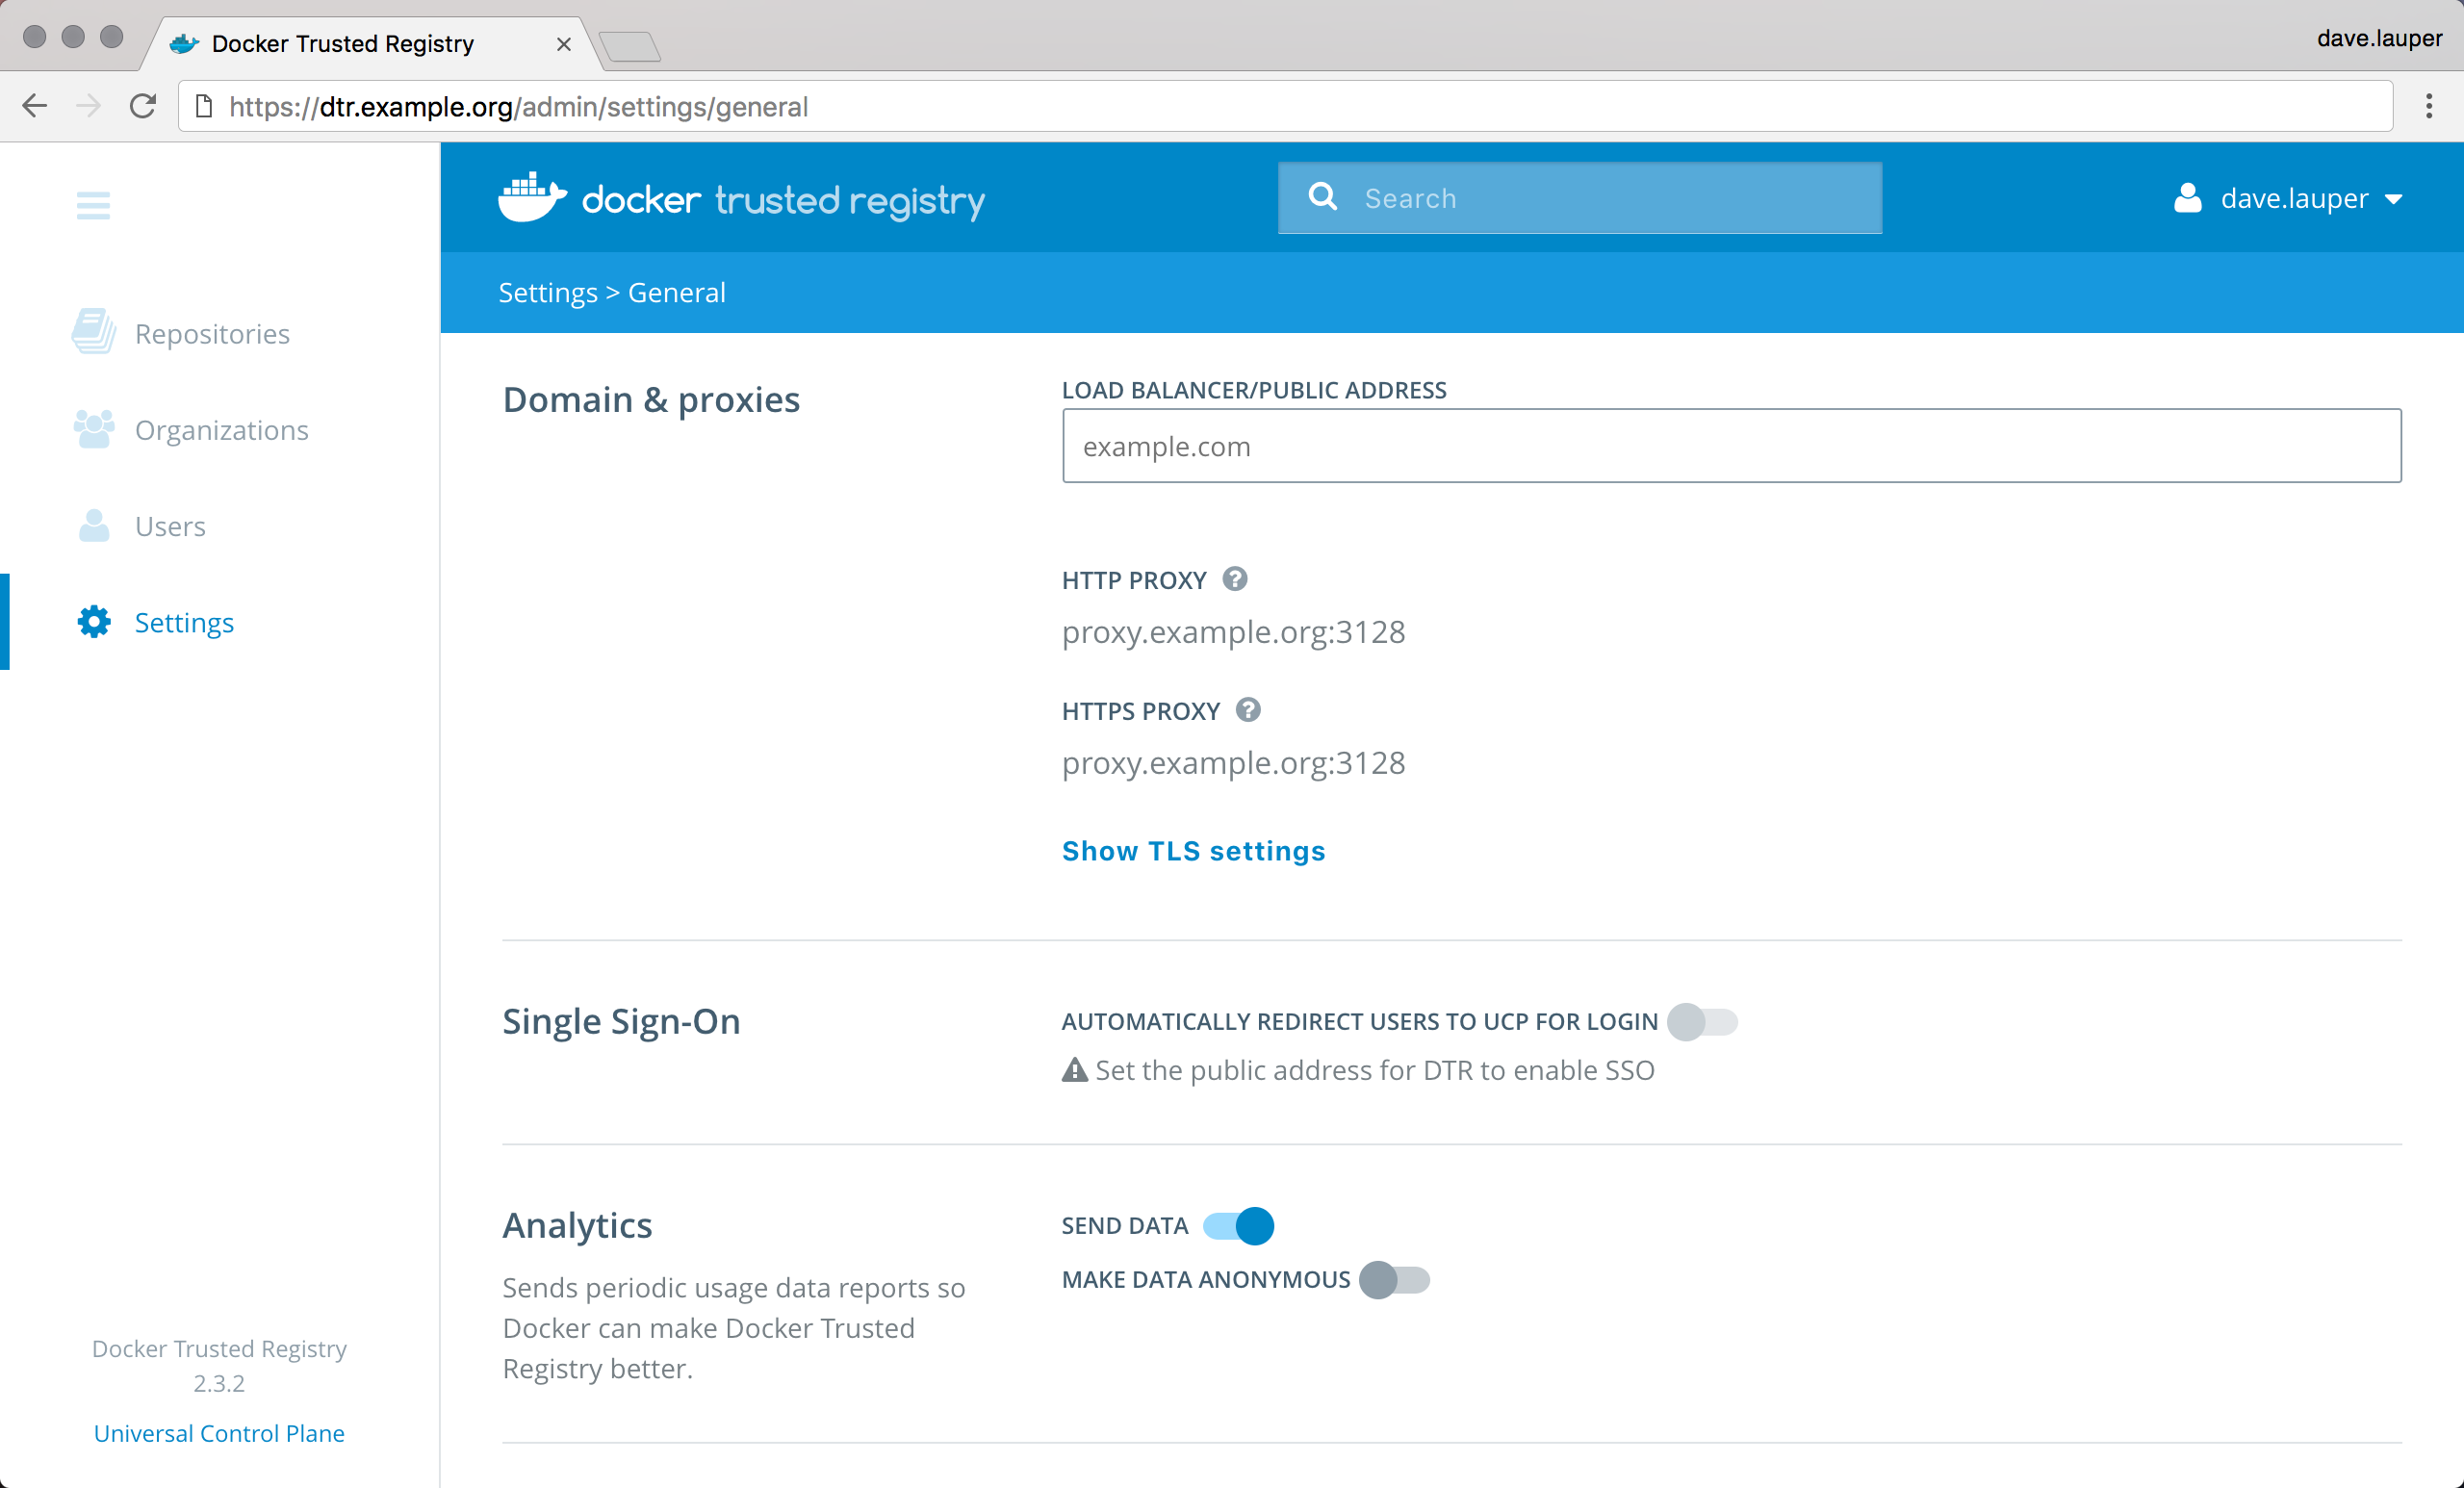Expand Show TLS settings
This screenshot has width=2464, height=1488.
click(x=1193, y=851)
